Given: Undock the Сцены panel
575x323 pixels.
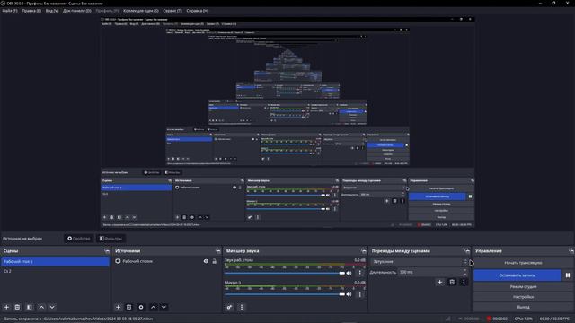Looking at the screenshot, I should 107,251.
